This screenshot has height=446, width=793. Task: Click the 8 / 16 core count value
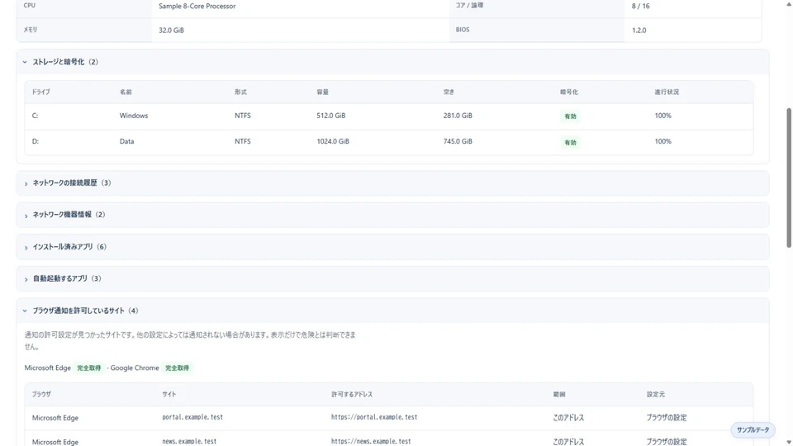point(641,6)
